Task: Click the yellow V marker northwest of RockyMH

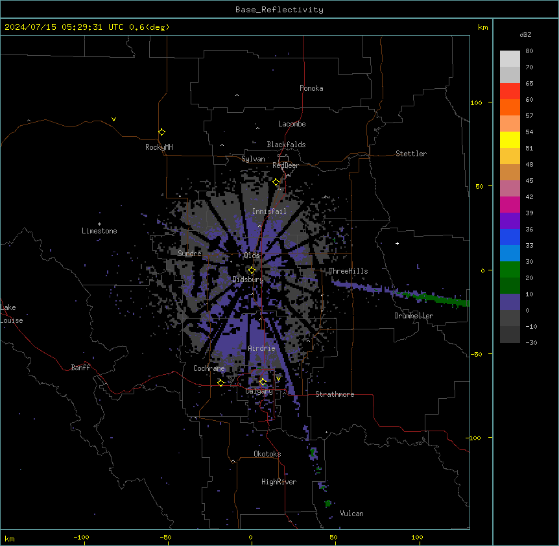Action: tap(113, 119)
